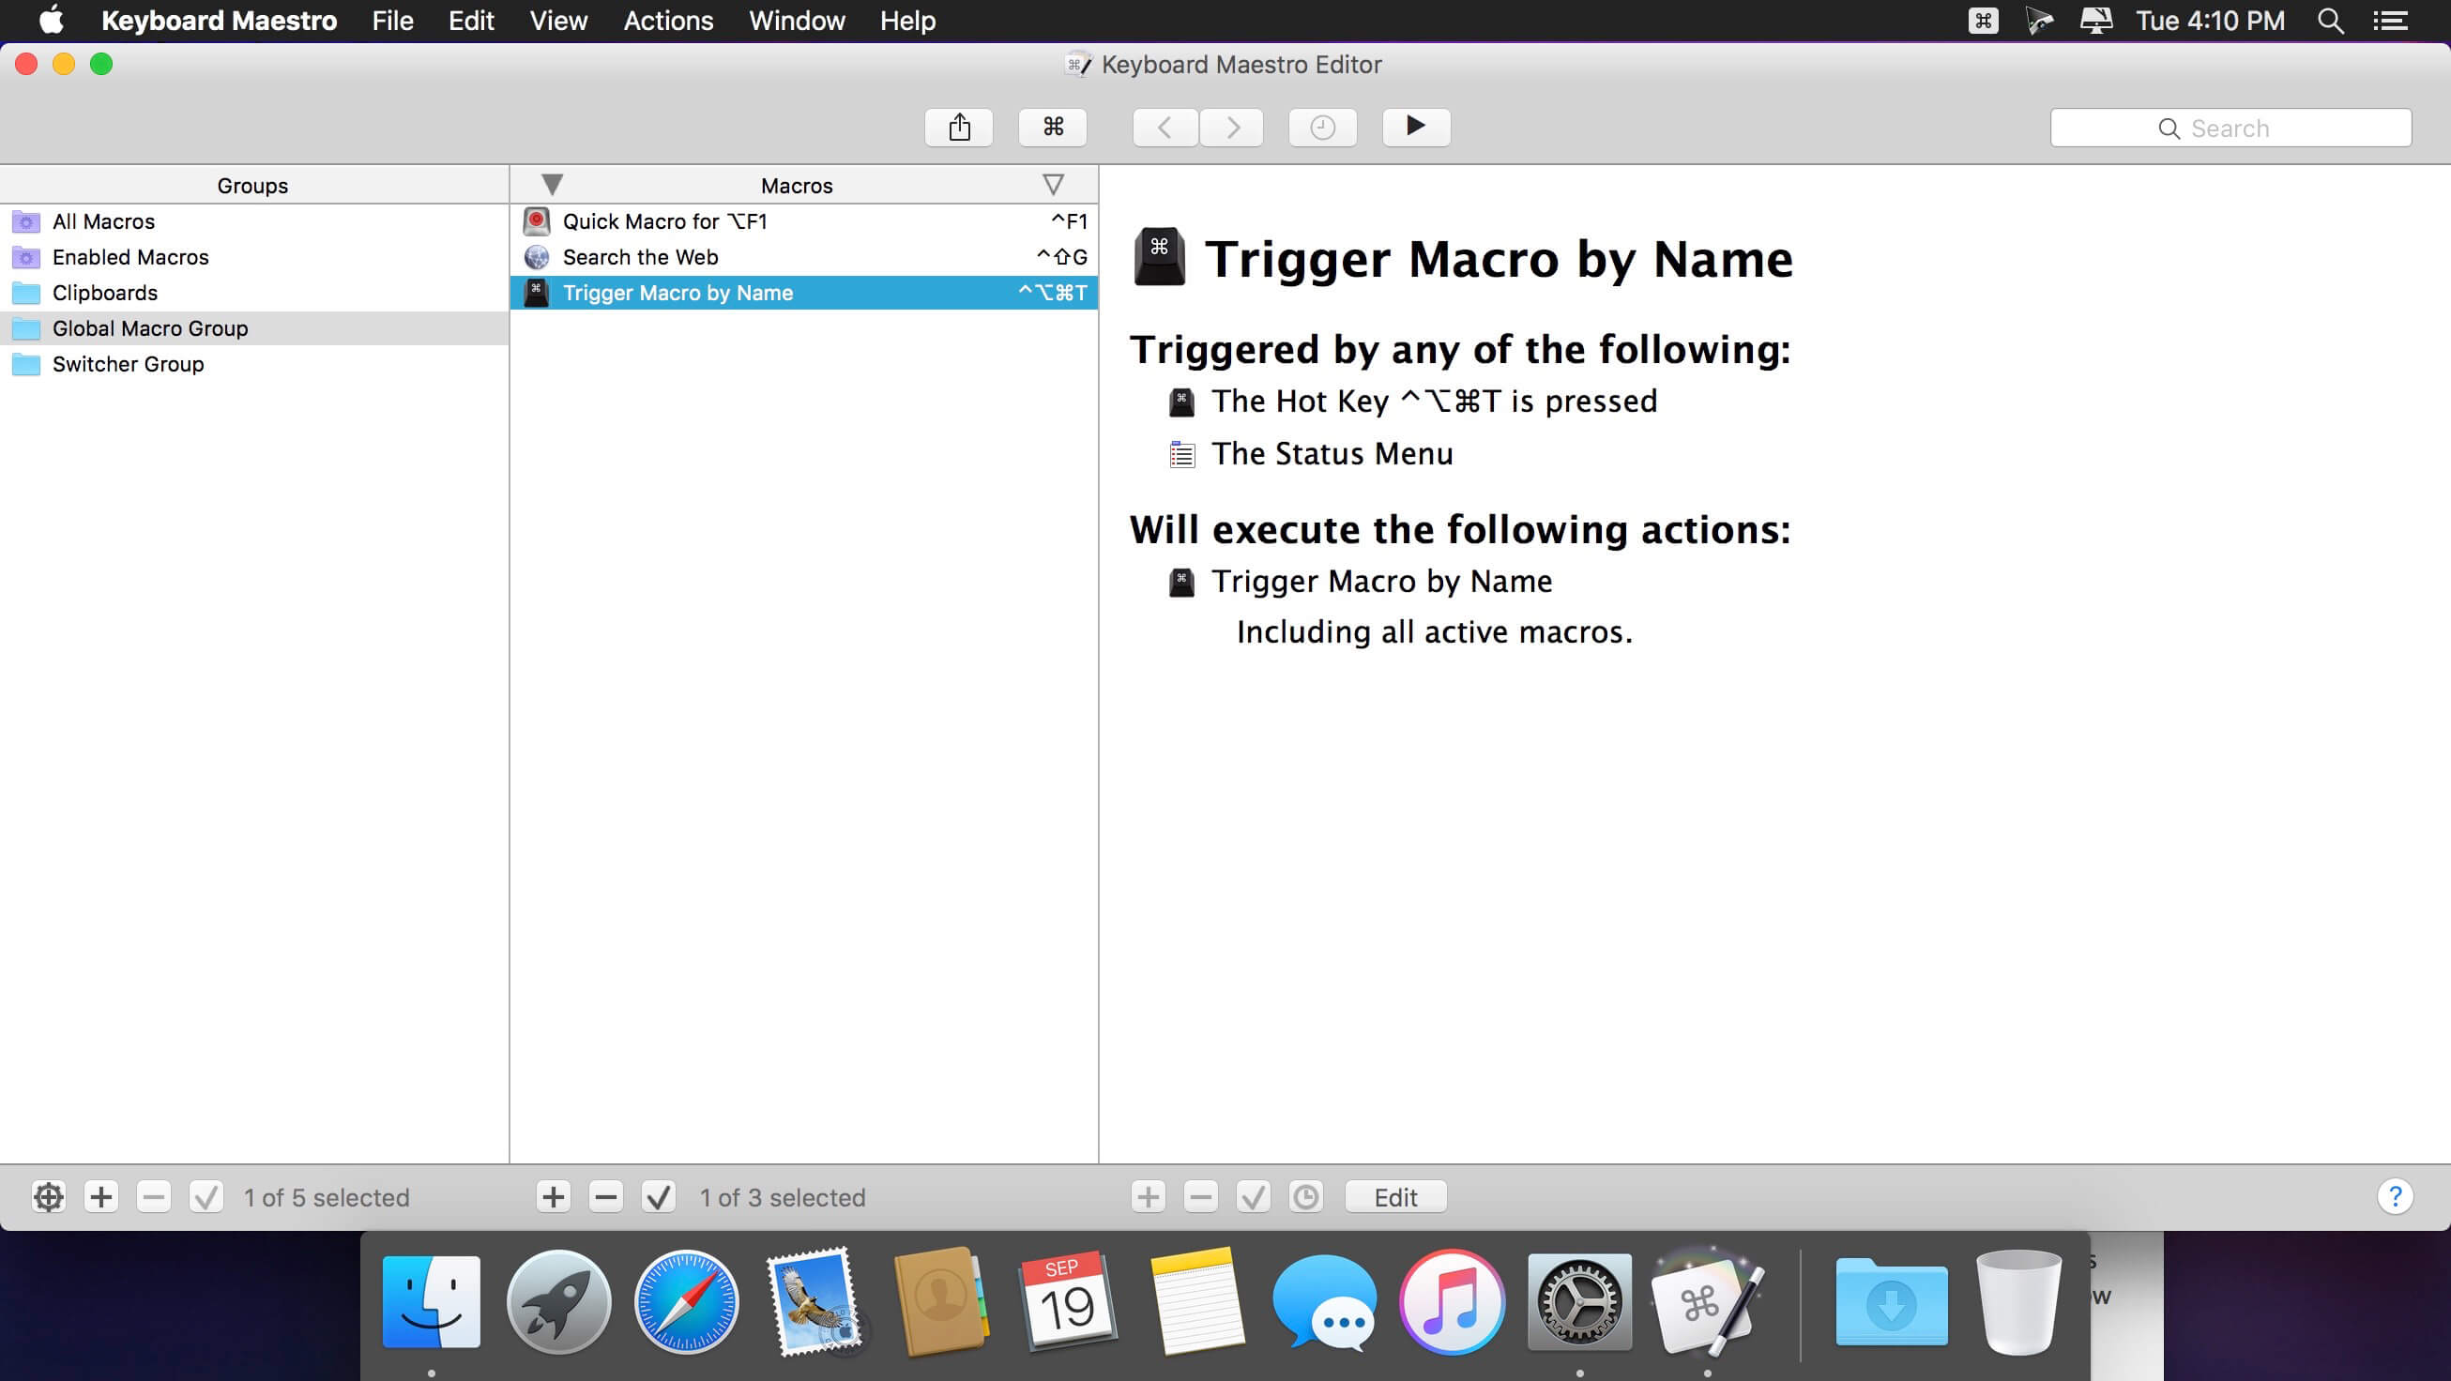Click the recent history clock toolbar icon
Viewport: 2451px width, 1381px height.
pyautogui.click(x=1321, y=128)
